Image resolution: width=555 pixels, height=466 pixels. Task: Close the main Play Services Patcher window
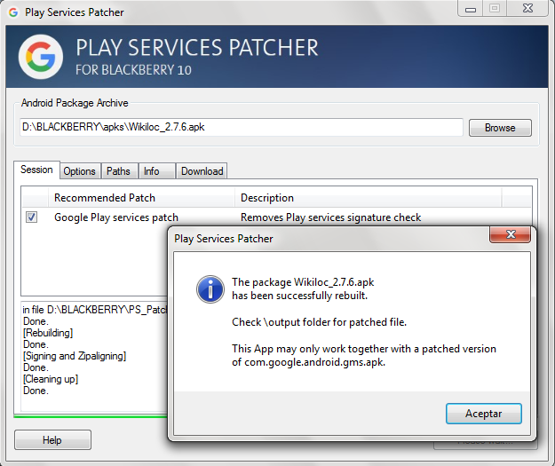[527, 9]
